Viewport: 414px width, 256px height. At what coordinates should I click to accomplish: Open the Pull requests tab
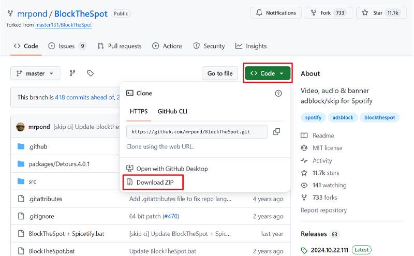click(x=120, y=46)
